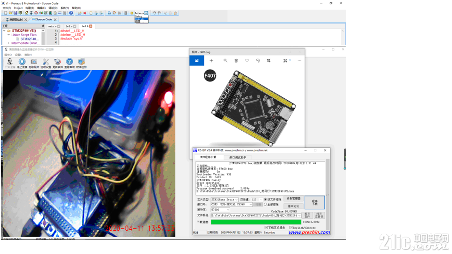The image size is (452, 254).
Task: Expand the Intermediate Binar... tree node
Action: tap(8, 43)
